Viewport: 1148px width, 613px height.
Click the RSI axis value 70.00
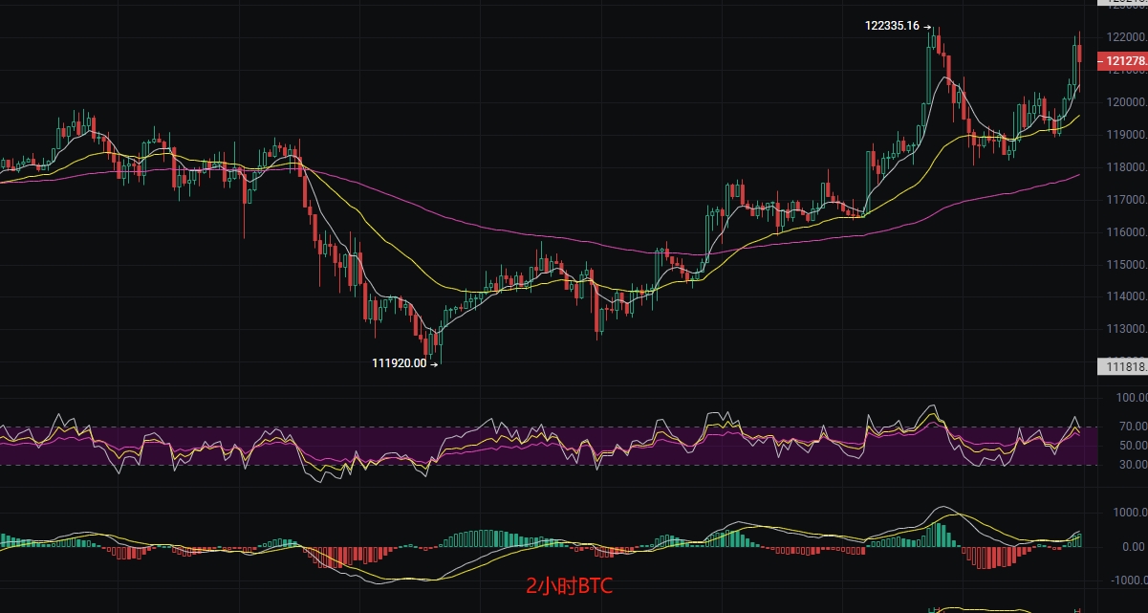[x=1134, y=427]
